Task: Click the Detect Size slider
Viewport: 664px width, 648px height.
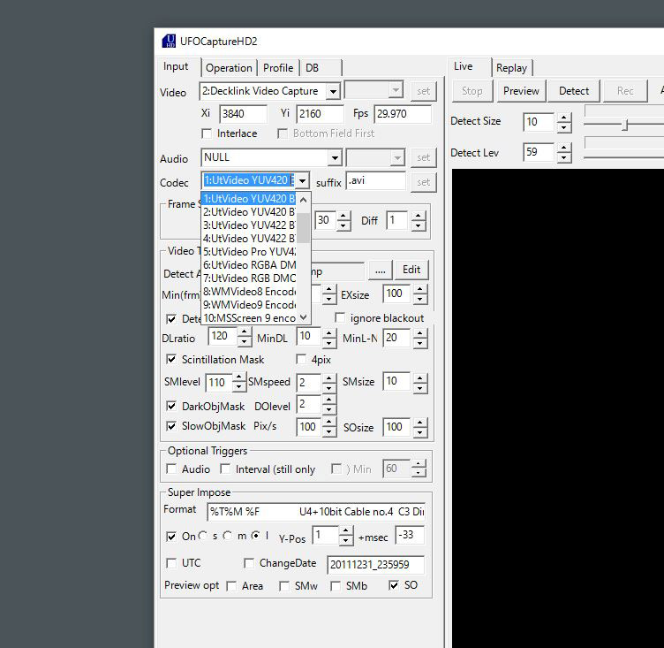Action: [624, 125]
